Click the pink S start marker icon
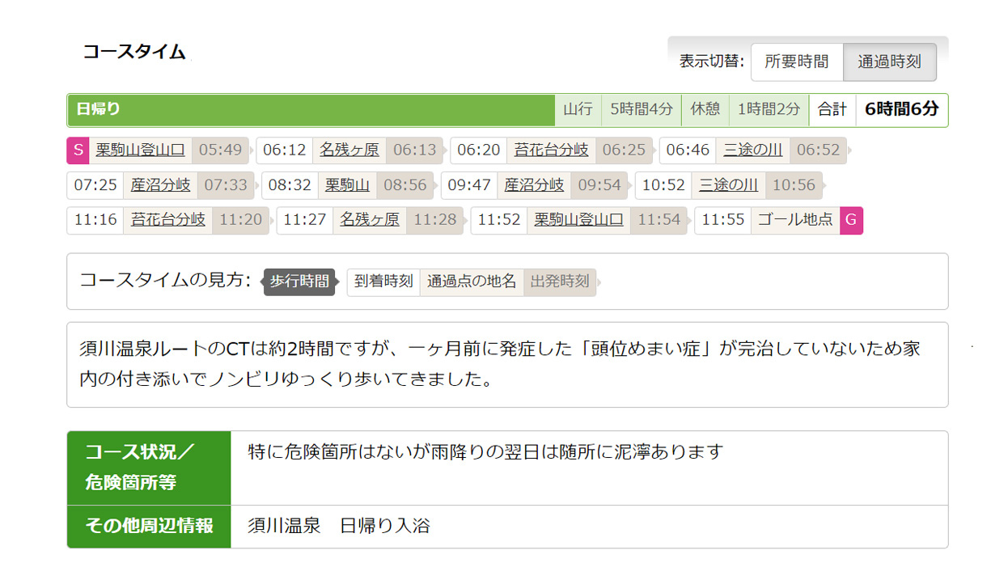Image resolution: width=991 pixels, height=580 pixels. coord(78,150)
